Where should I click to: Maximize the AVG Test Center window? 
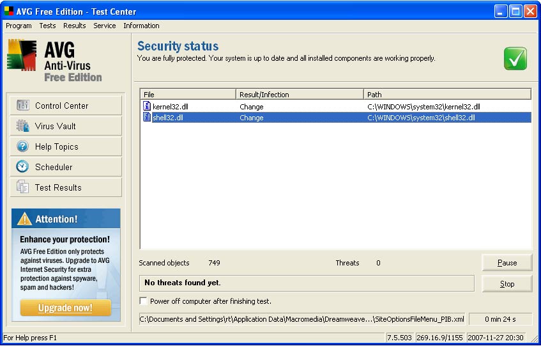[515, 12]
